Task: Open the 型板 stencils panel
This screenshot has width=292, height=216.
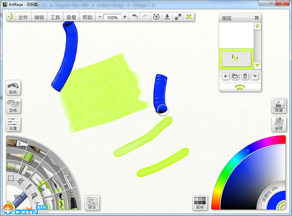Action: 13,106
